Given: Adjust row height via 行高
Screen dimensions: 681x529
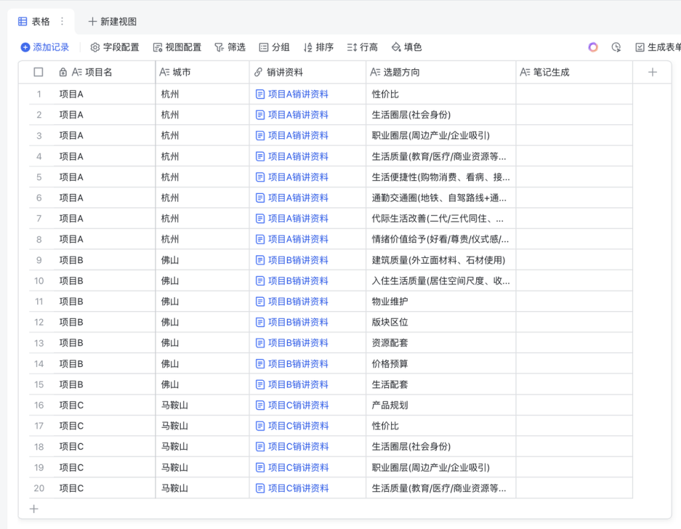Looking at the screenshot, I should [x=362, y=47].
